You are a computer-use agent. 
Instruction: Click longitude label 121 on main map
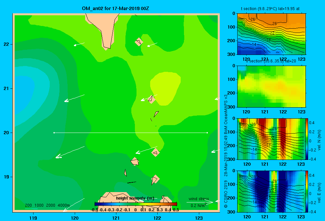(116, 218)
